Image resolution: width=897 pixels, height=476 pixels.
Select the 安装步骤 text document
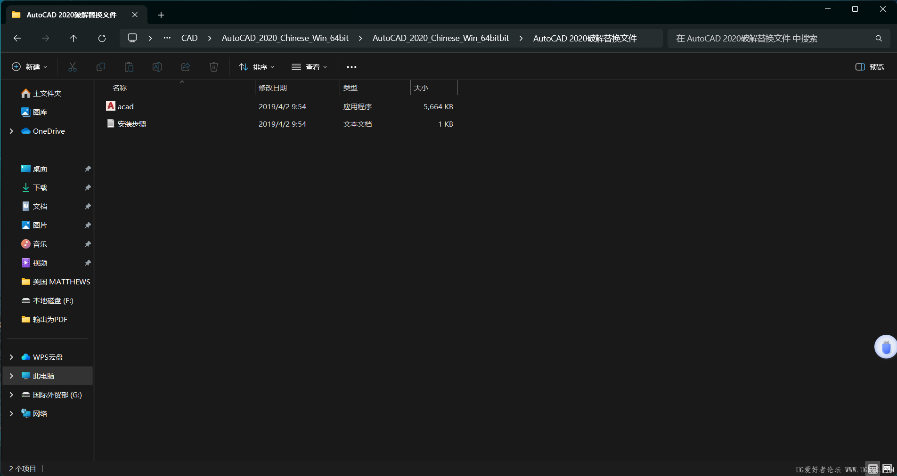coord(279,124)
